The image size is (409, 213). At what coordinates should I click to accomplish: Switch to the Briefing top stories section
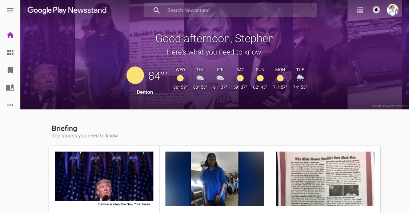pyautogui.click(x=64, y=128)
